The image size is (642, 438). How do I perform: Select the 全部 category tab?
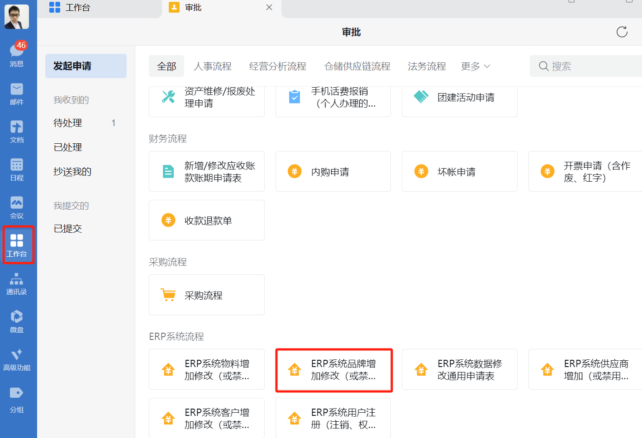coord(166,66)
